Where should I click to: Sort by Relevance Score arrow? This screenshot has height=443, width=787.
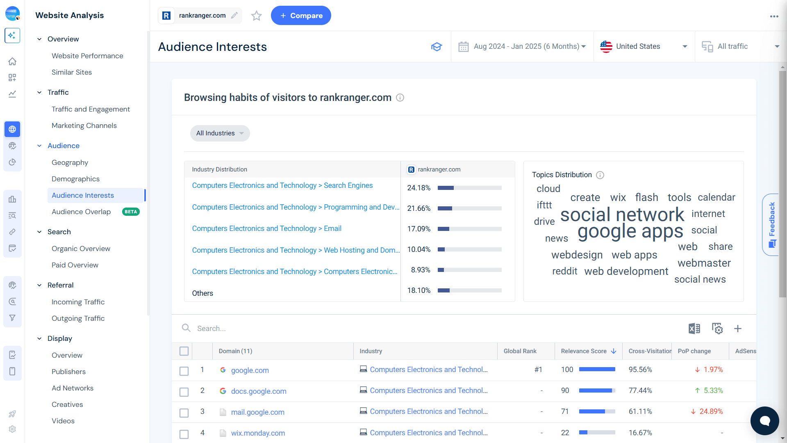point(614,351)
